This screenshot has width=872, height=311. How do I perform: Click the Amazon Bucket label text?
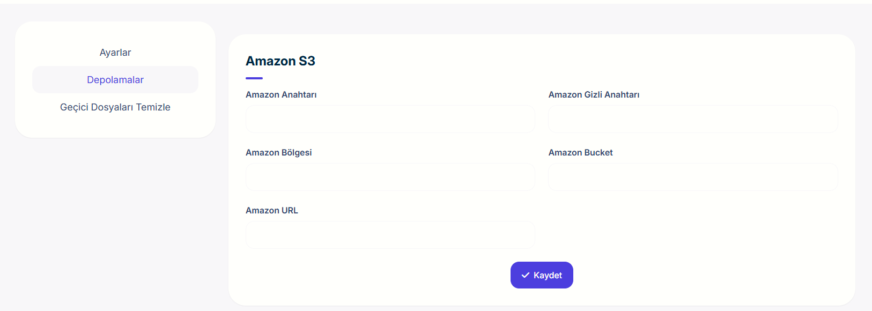(x=580, y=153)
